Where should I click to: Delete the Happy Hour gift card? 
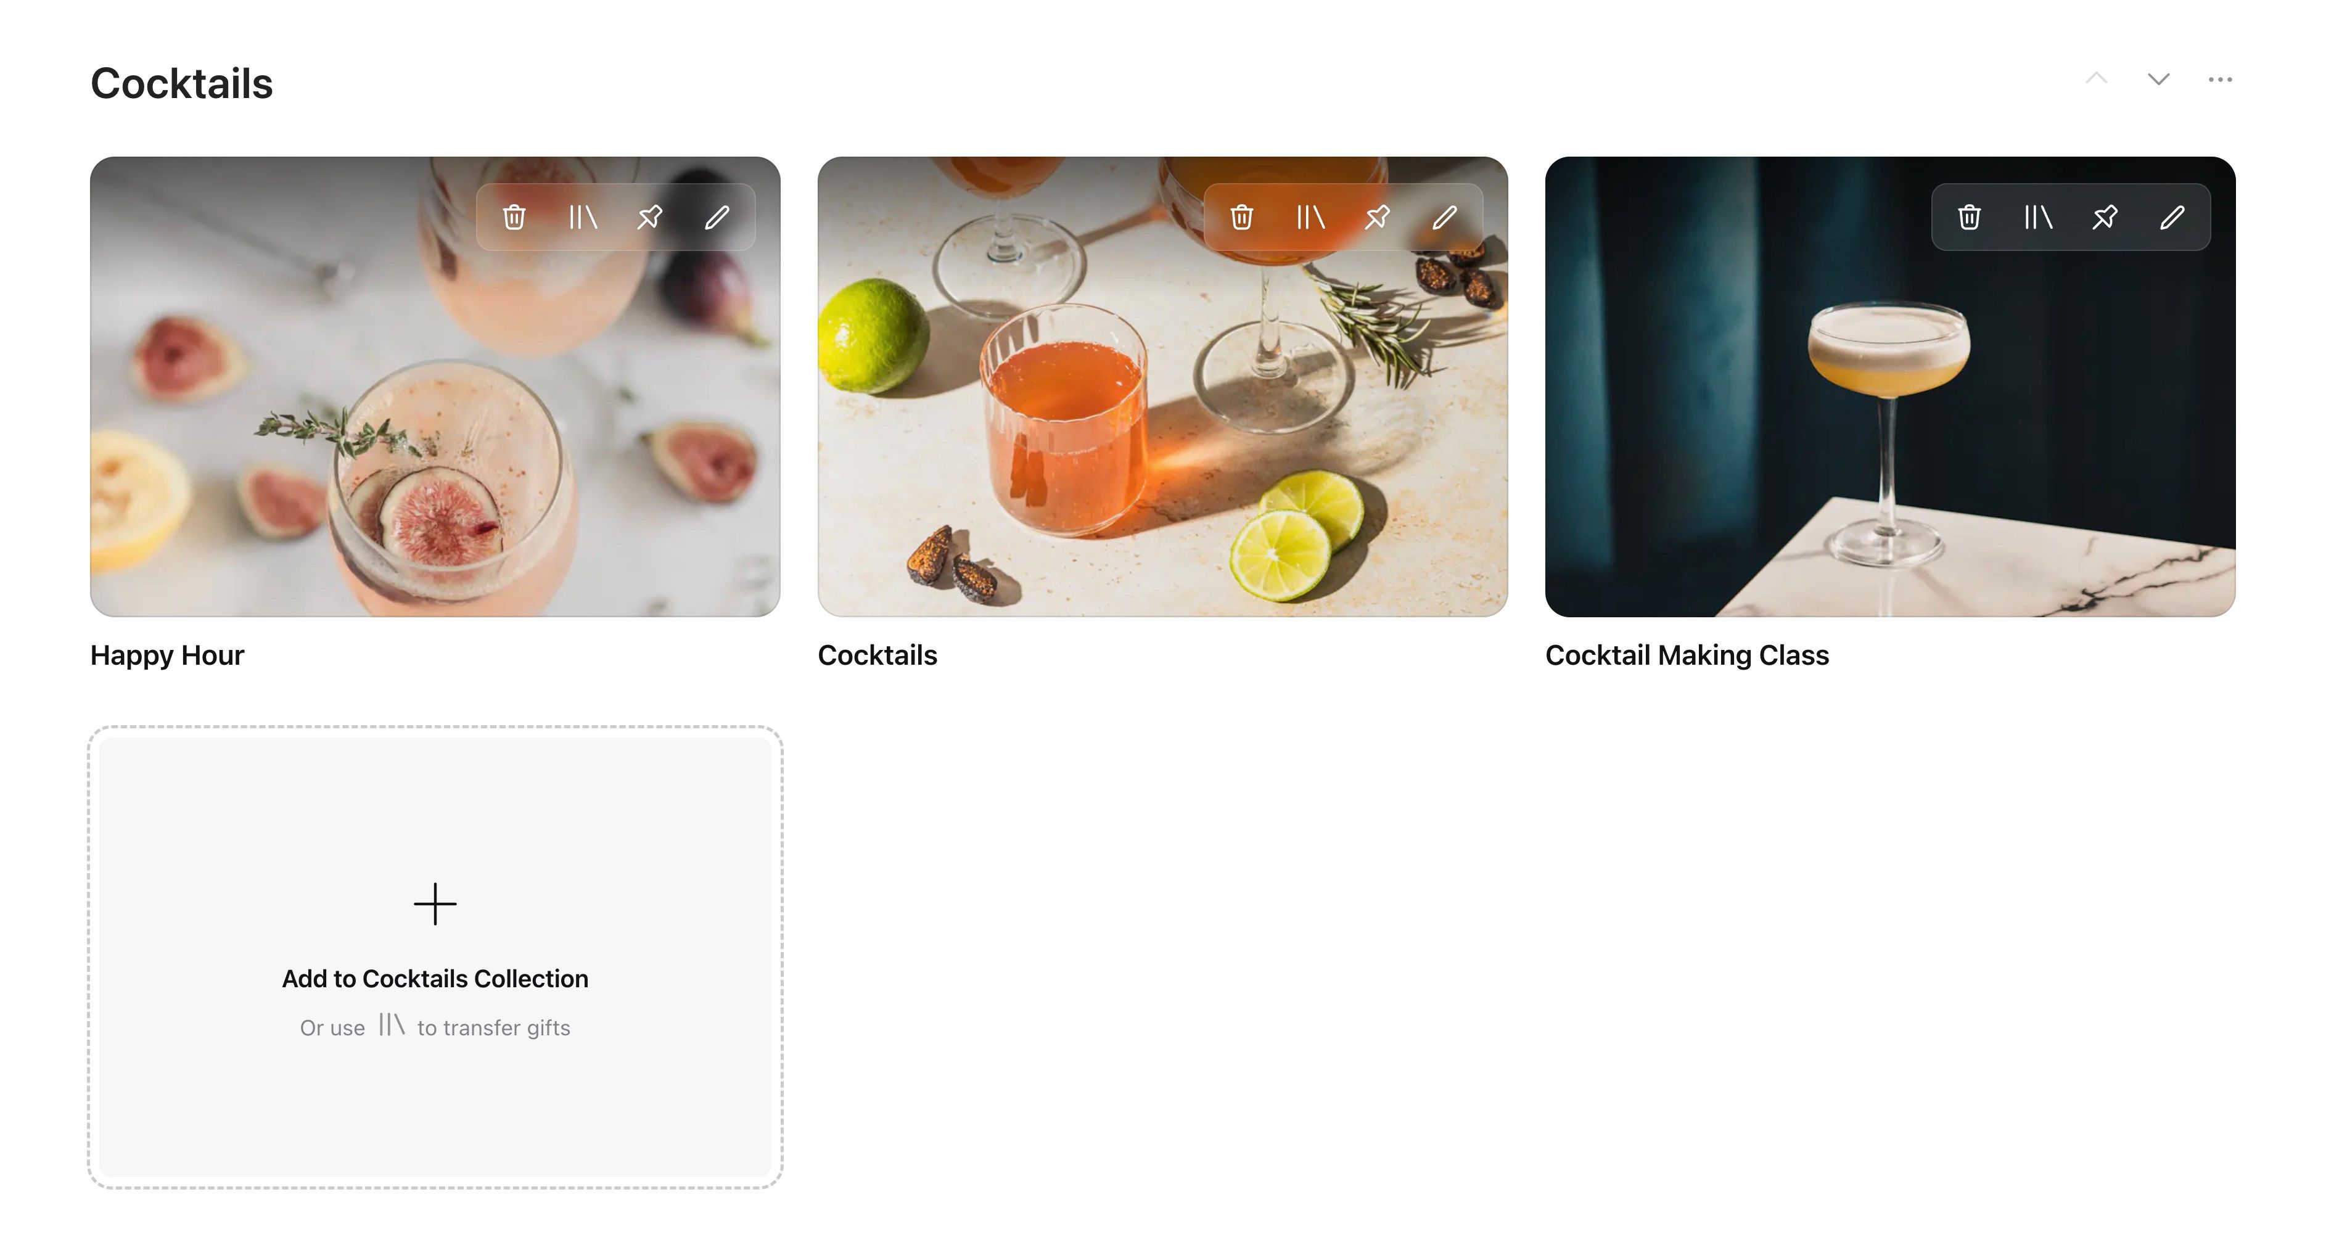point(514,216)
